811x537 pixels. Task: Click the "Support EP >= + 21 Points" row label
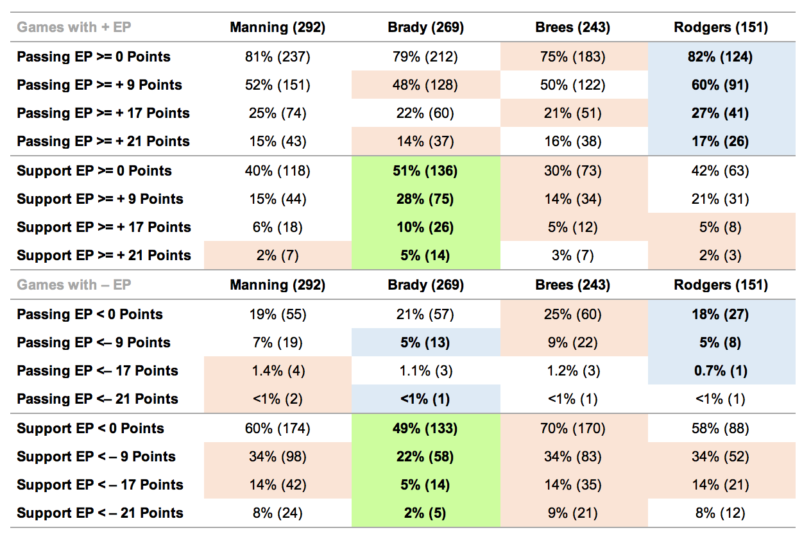[104, 256]
